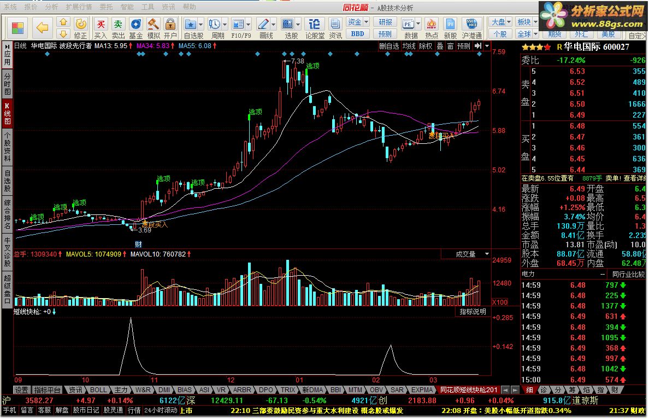Viewport: 649px width, 419px height.
Task: Click the 7.38 high price marker
Action: 298,61
